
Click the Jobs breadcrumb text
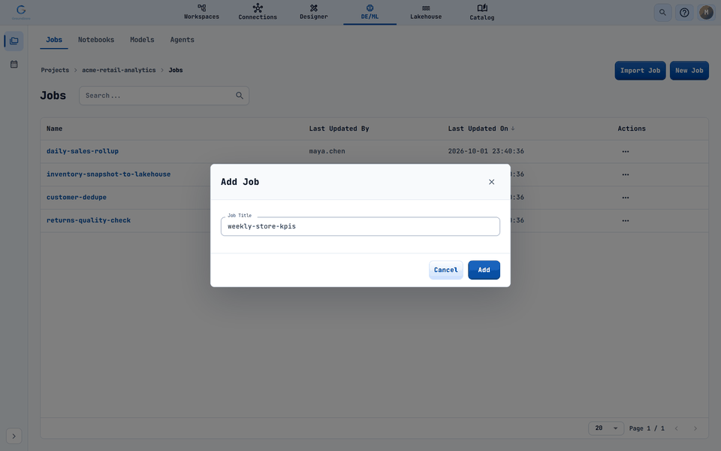176,70
